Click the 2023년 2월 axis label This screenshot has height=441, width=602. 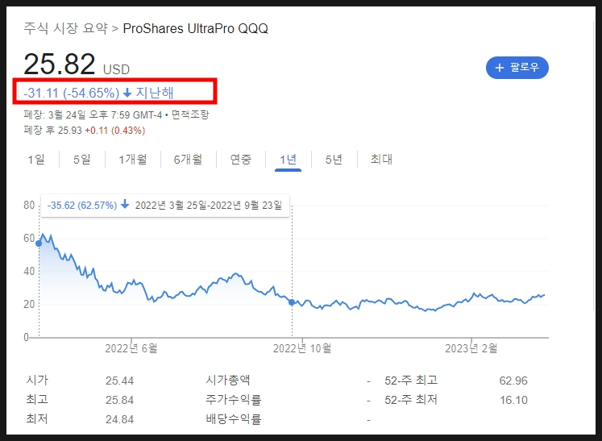pos(471,348)
